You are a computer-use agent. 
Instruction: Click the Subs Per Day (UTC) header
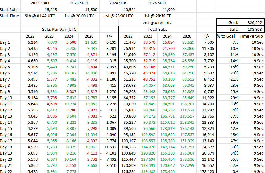tap(60, 29)
